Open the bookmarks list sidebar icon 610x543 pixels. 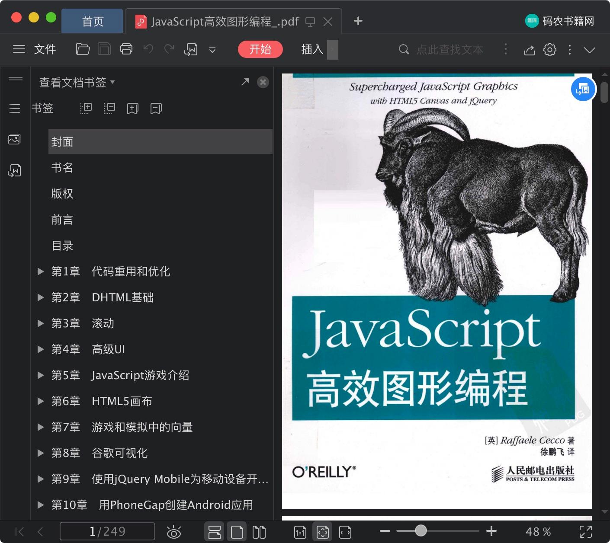click(x=15, y=108)
